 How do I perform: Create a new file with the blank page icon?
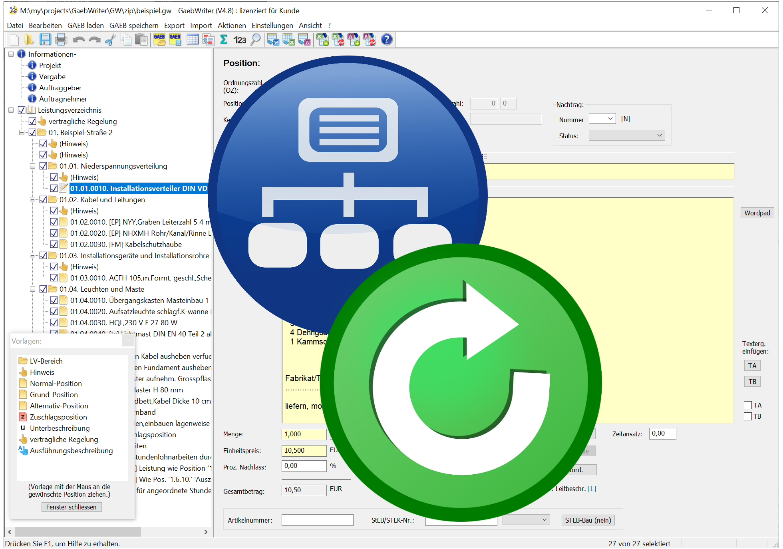pyautogui.click(x=14, y=40)
